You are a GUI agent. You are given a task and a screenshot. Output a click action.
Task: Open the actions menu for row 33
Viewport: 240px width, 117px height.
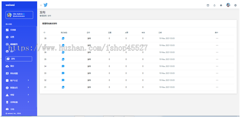pyautogui.click(x=217, y=73)
